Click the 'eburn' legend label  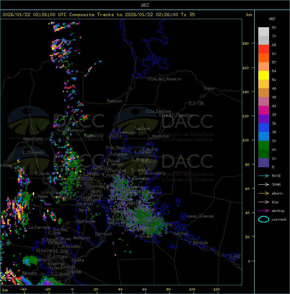pos(277,193)
